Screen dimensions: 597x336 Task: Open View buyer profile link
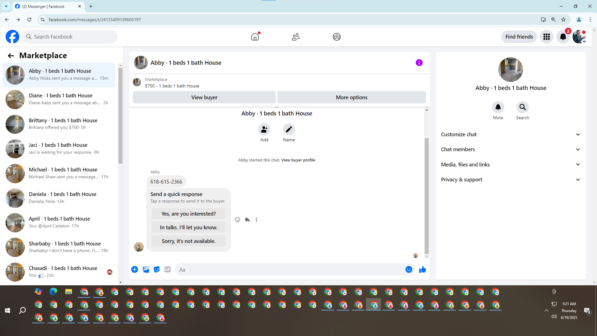tap(298, 160)
